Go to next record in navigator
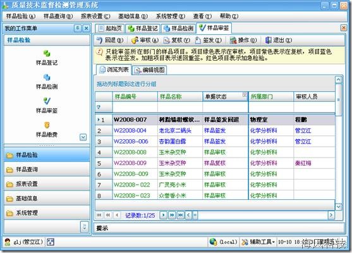 [x=164, y=215]
